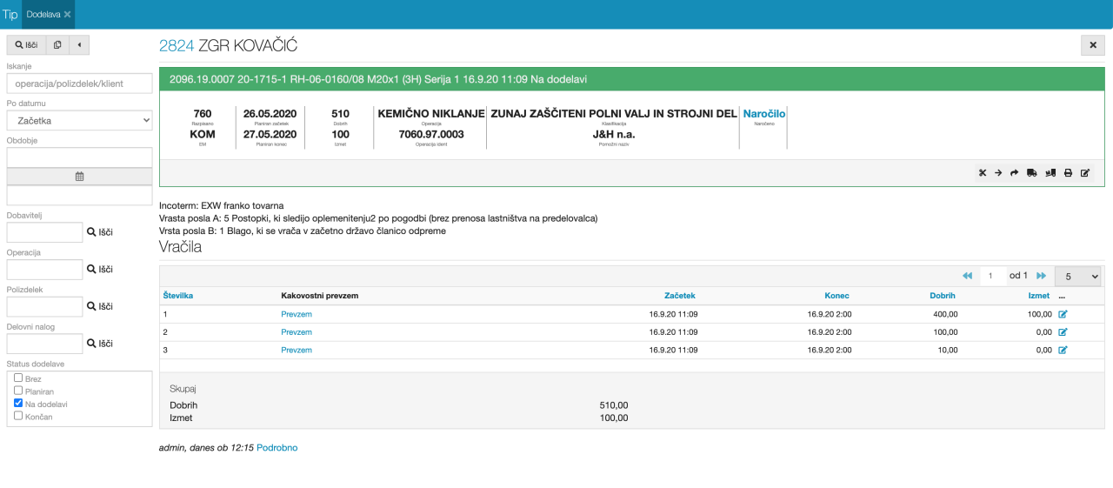Edit return row 1 with its pencil icon
This screenshot has height=488, width=1113.
(1063, 314)
